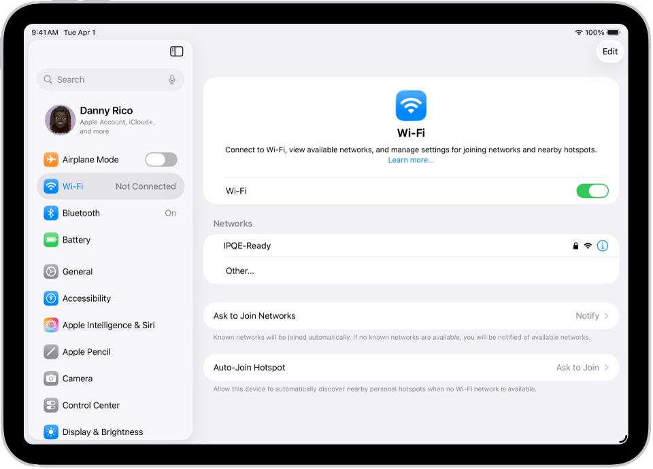The width and height of the screenshot is (653, 469).
Task: Open Apple Intelligence & Siri settings
Action: pyautogui.click(x=110, y=325)
